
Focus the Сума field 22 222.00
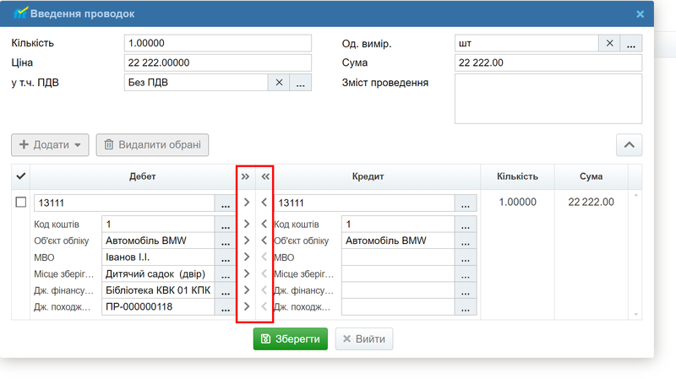548,62
